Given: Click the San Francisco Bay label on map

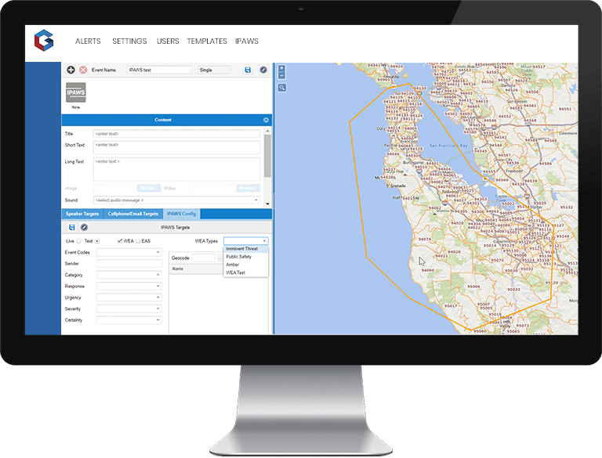Looking at the screenshot, I should [x=448, y=146].
